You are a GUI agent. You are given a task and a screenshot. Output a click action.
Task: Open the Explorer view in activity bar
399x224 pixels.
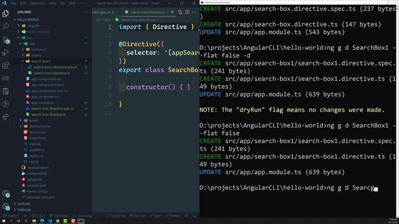click(6, 14)
